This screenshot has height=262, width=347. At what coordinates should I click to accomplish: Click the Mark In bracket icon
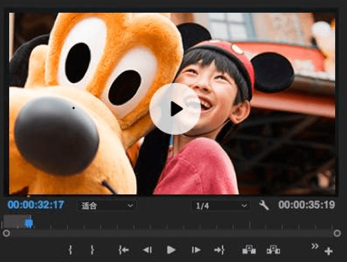(71, 250)
